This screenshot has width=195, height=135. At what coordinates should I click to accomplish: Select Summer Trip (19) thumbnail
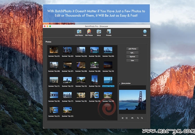95,95
